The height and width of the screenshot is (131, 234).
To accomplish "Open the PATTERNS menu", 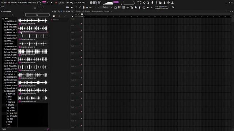I will 14,3.
